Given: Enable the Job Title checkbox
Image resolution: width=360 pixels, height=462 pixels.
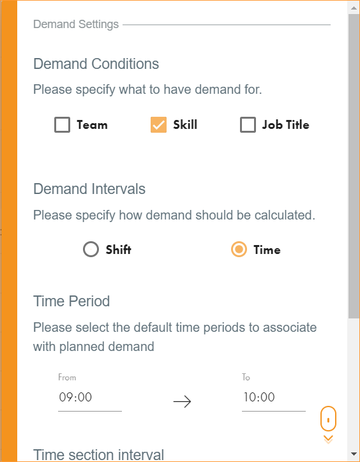Looking at the screenshot, I should (248, 124).
